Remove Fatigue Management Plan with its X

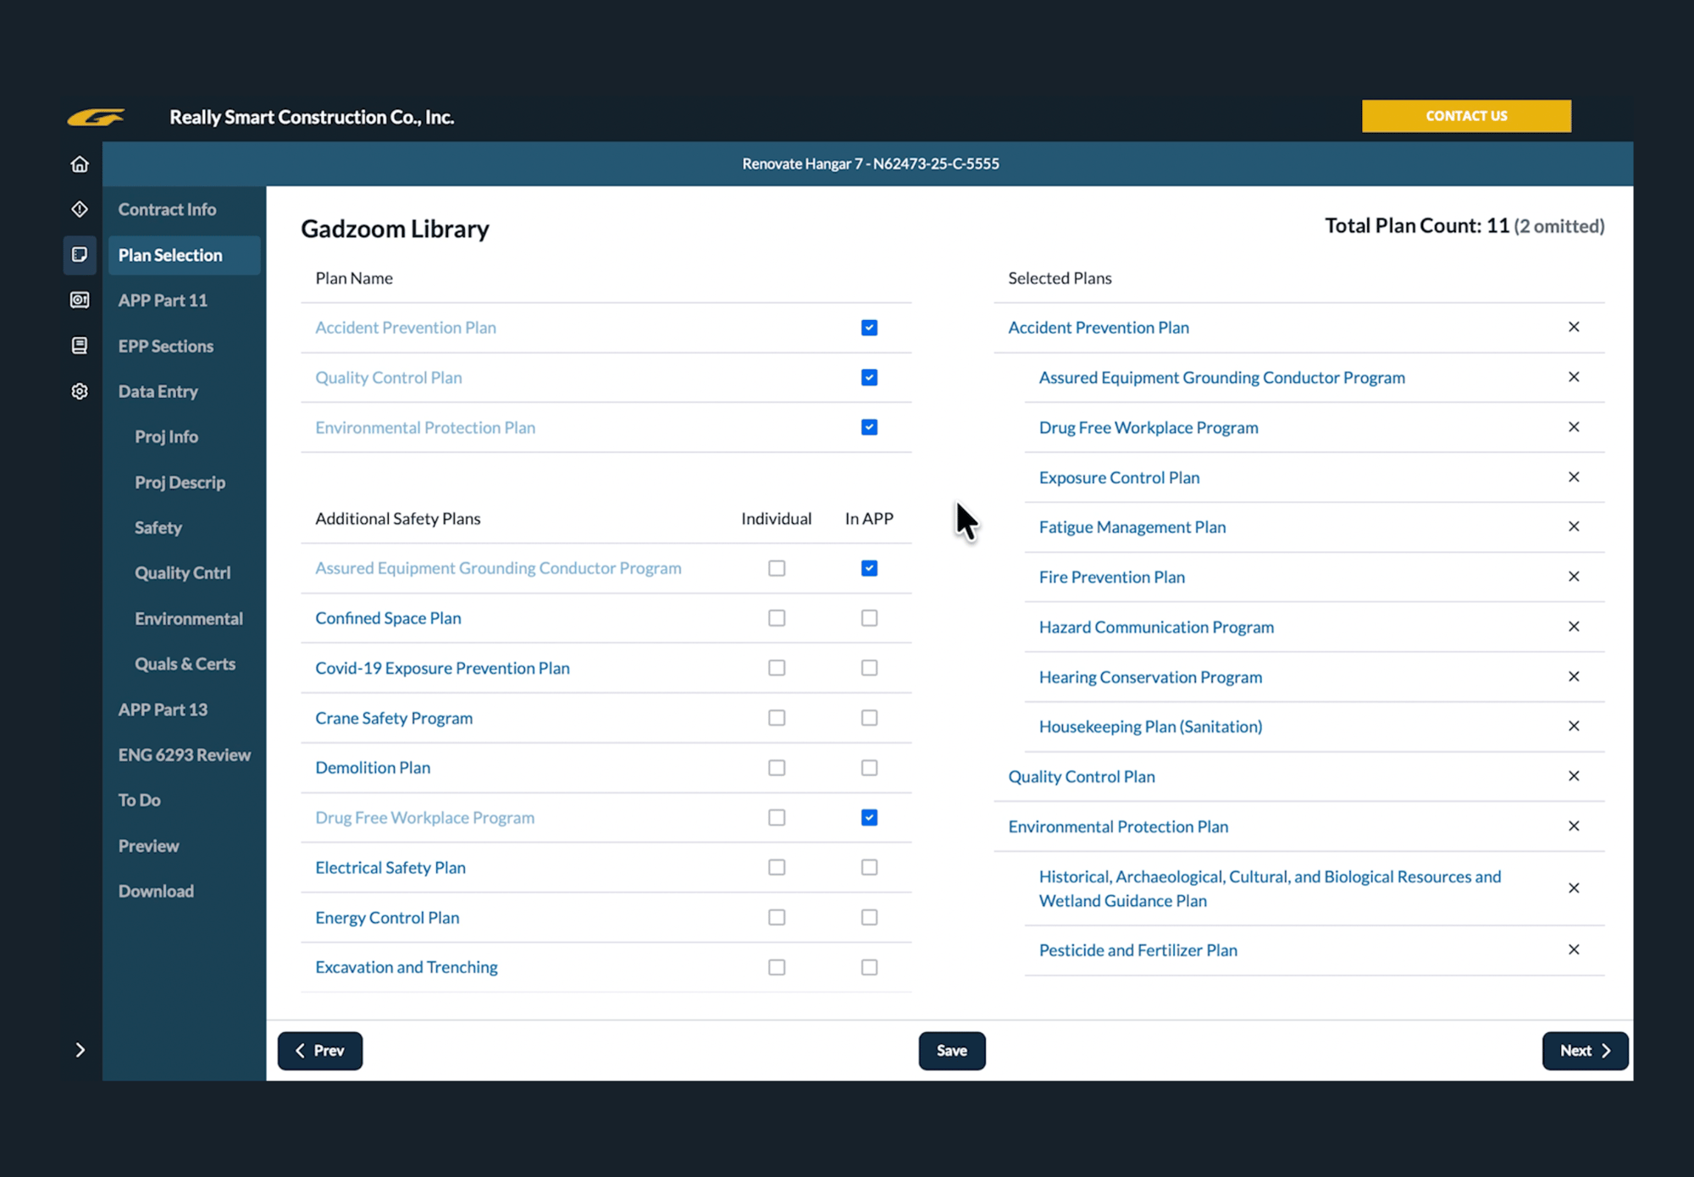pos(1574,527)
